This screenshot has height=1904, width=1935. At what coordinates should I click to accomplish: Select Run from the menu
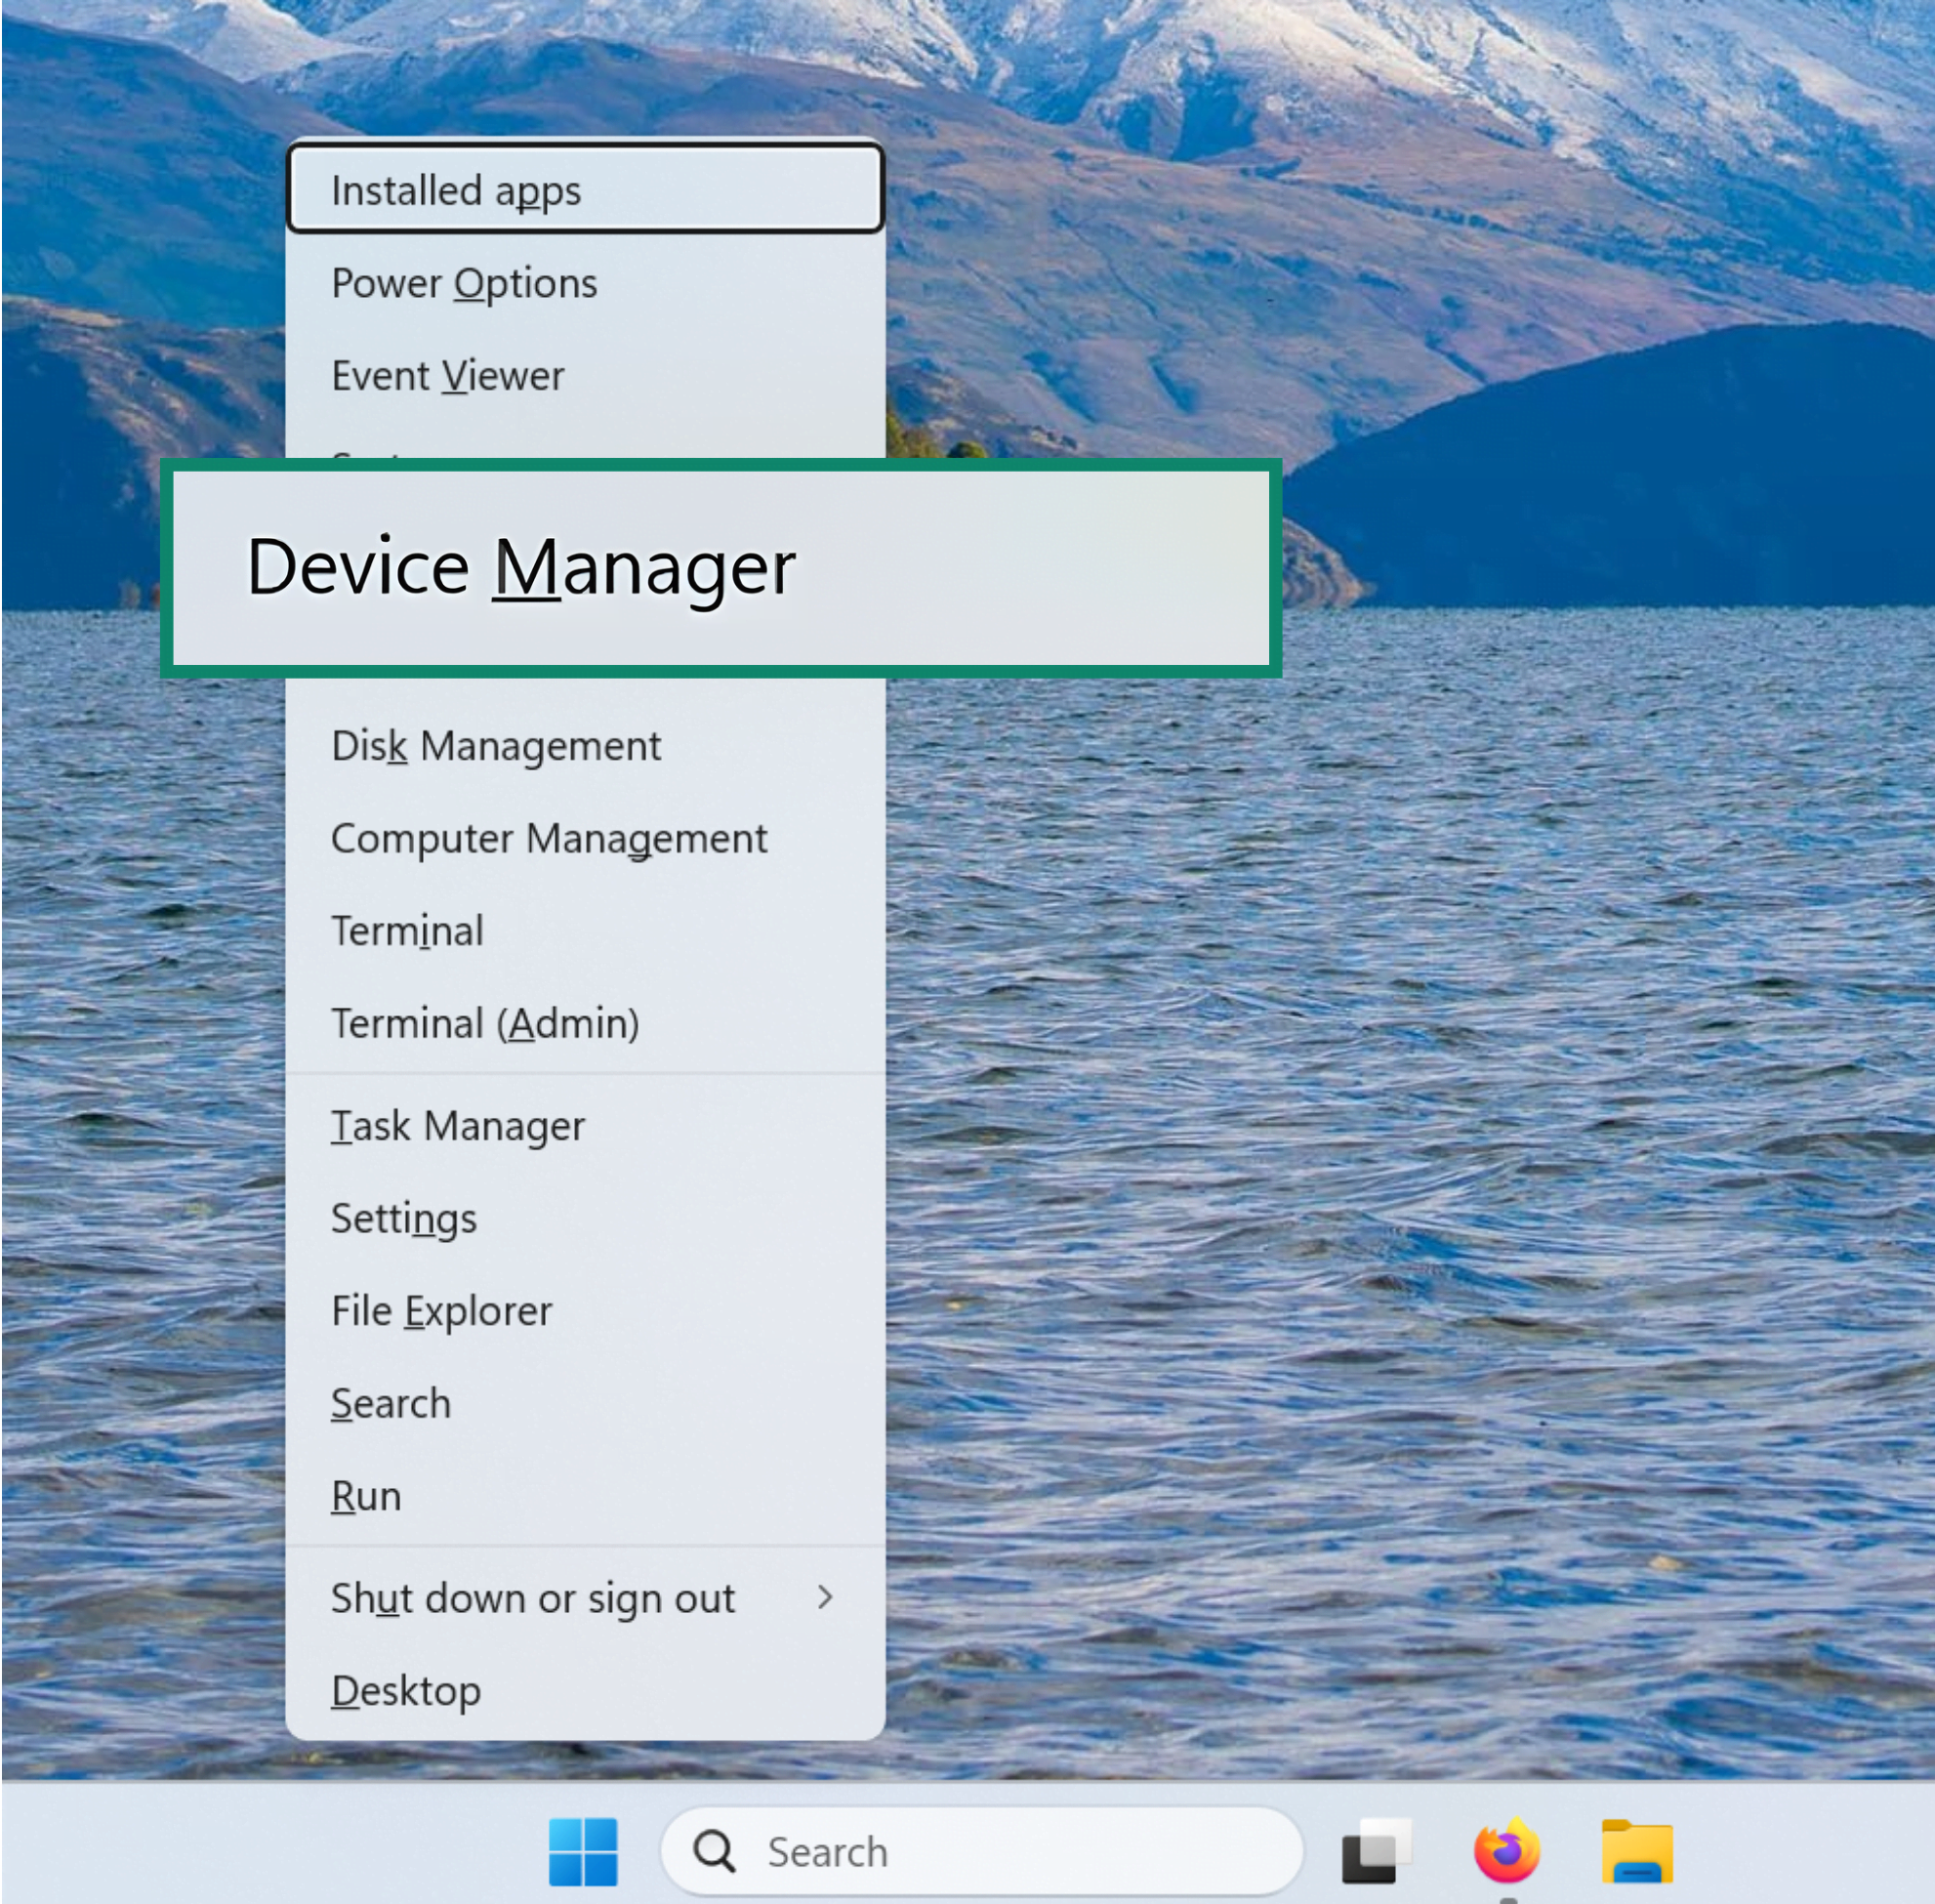[365, 1495]
